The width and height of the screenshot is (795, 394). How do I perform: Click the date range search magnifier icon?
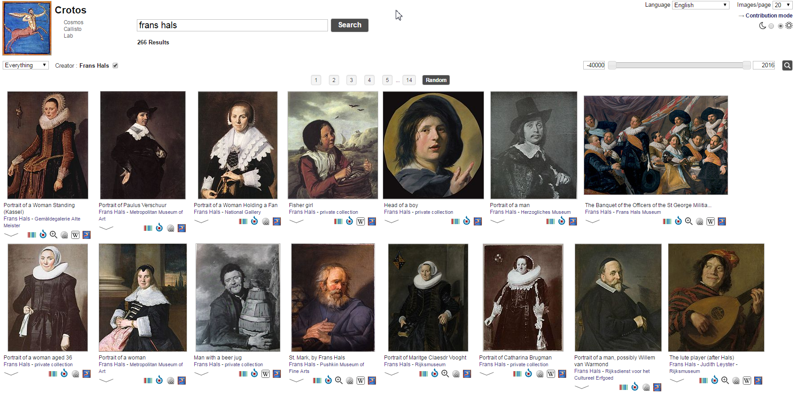[787, 65]
